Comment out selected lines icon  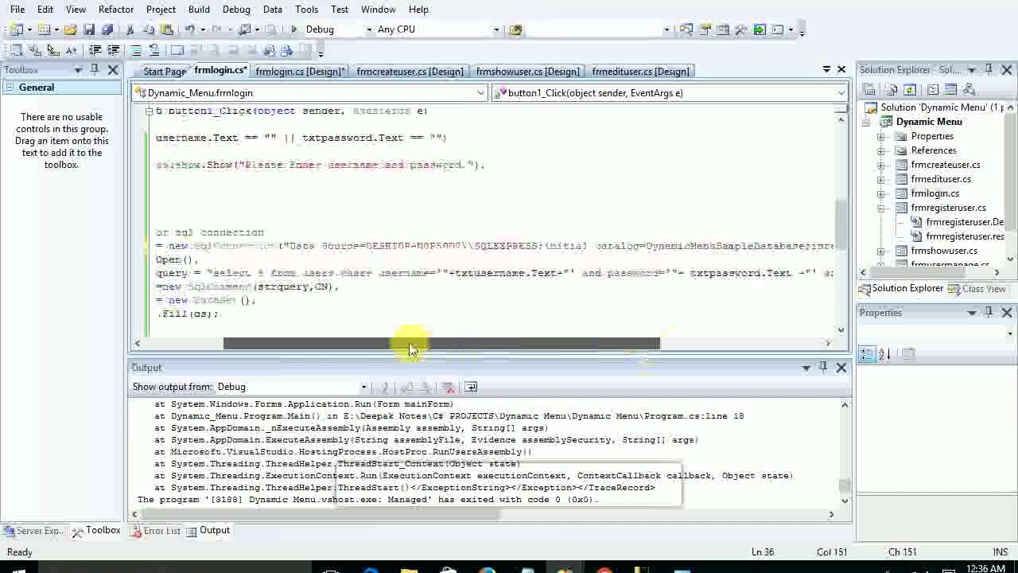tap(136, 50)
